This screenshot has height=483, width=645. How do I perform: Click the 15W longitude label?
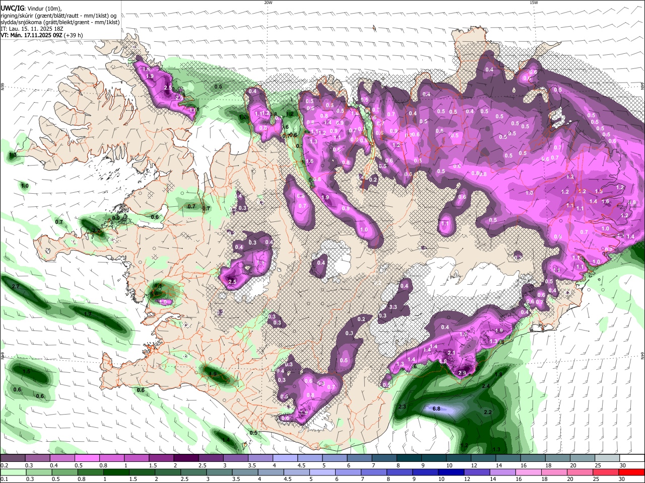(x=534, y=3)
